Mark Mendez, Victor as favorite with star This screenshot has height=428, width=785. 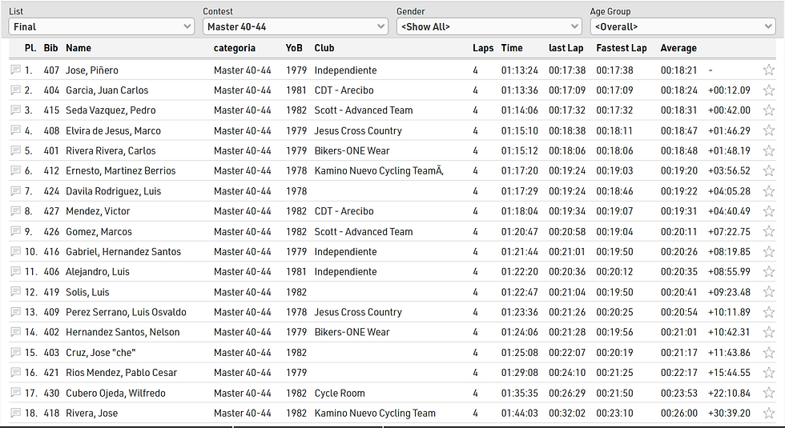pyautogui.click(x=769, y=211)
